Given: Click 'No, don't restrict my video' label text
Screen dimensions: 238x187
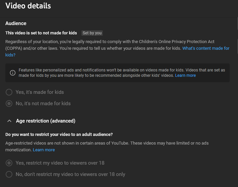Looking at the screenshot, I should (x=70, y=174).
